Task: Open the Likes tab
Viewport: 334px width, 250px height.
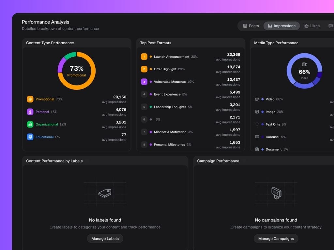Action: tap(312, 26)
